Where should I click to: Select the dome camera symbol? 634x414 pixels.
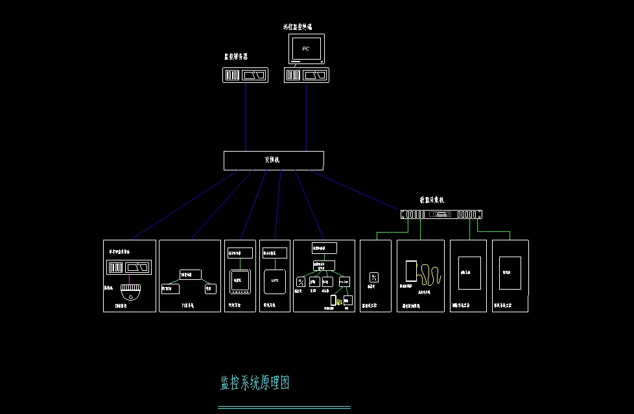point(130,292)
